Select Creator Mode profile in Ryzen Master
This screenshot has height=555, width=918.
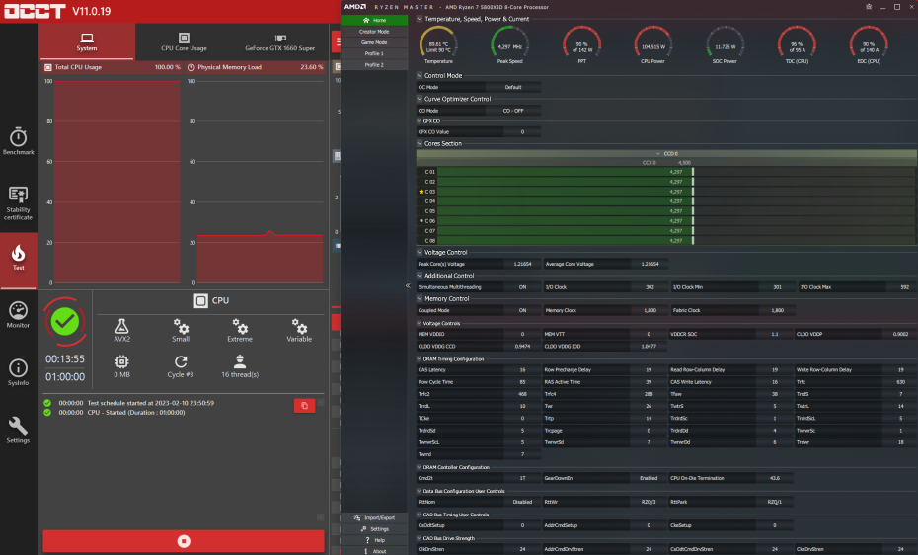[374, 32]
